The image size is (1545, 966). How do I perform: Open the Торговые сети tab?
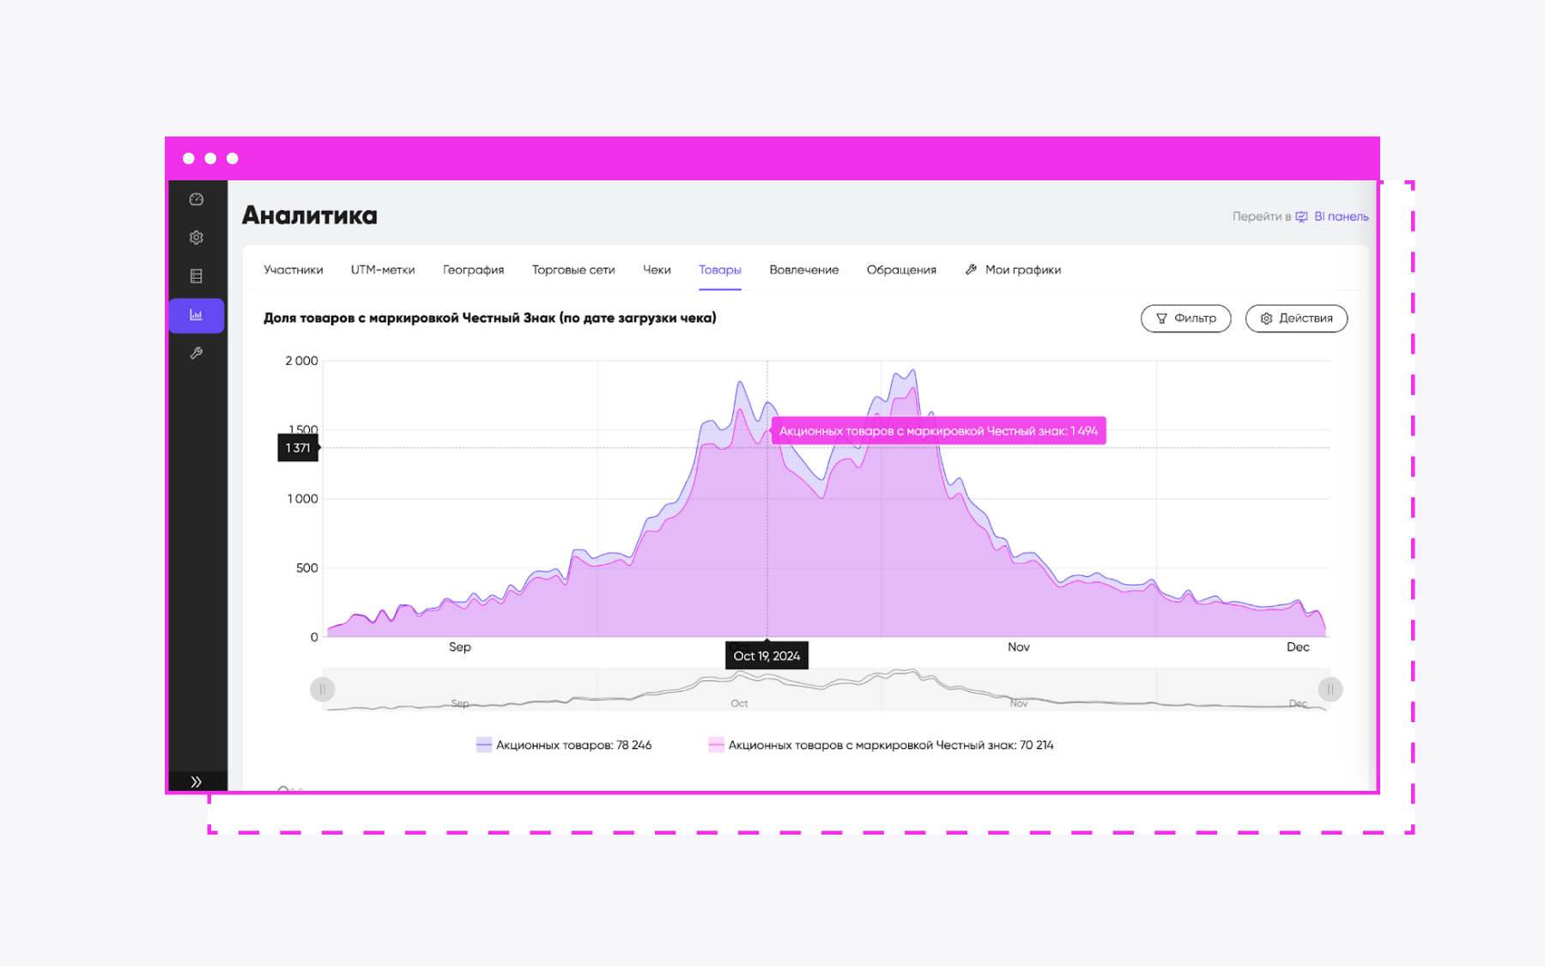point(573,270)
